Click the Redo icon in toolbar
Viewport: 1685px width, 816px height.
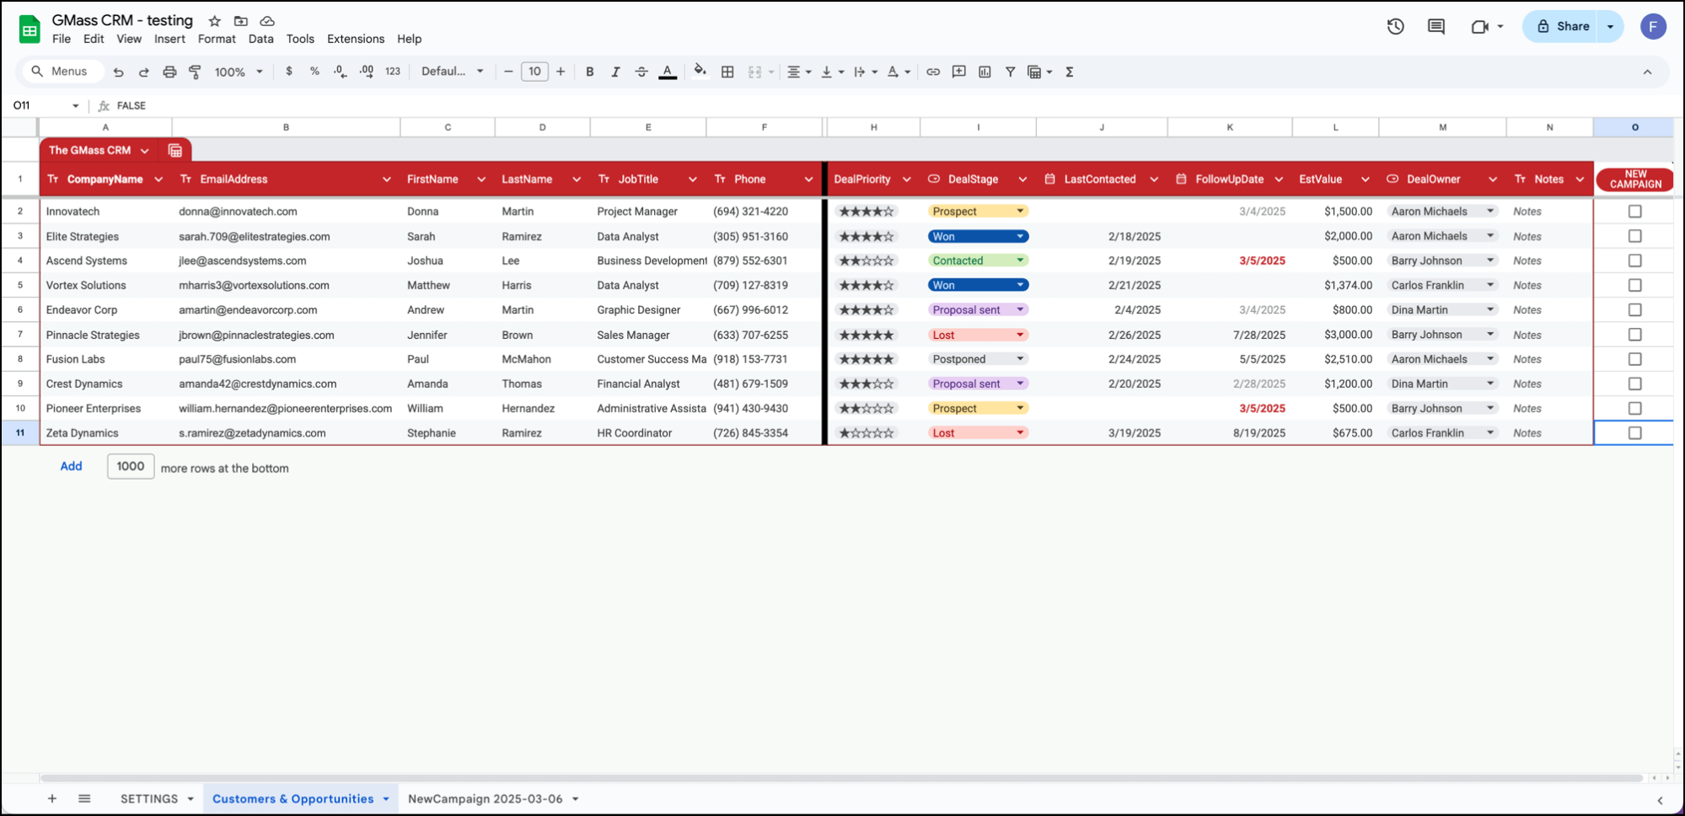[144, 72]
